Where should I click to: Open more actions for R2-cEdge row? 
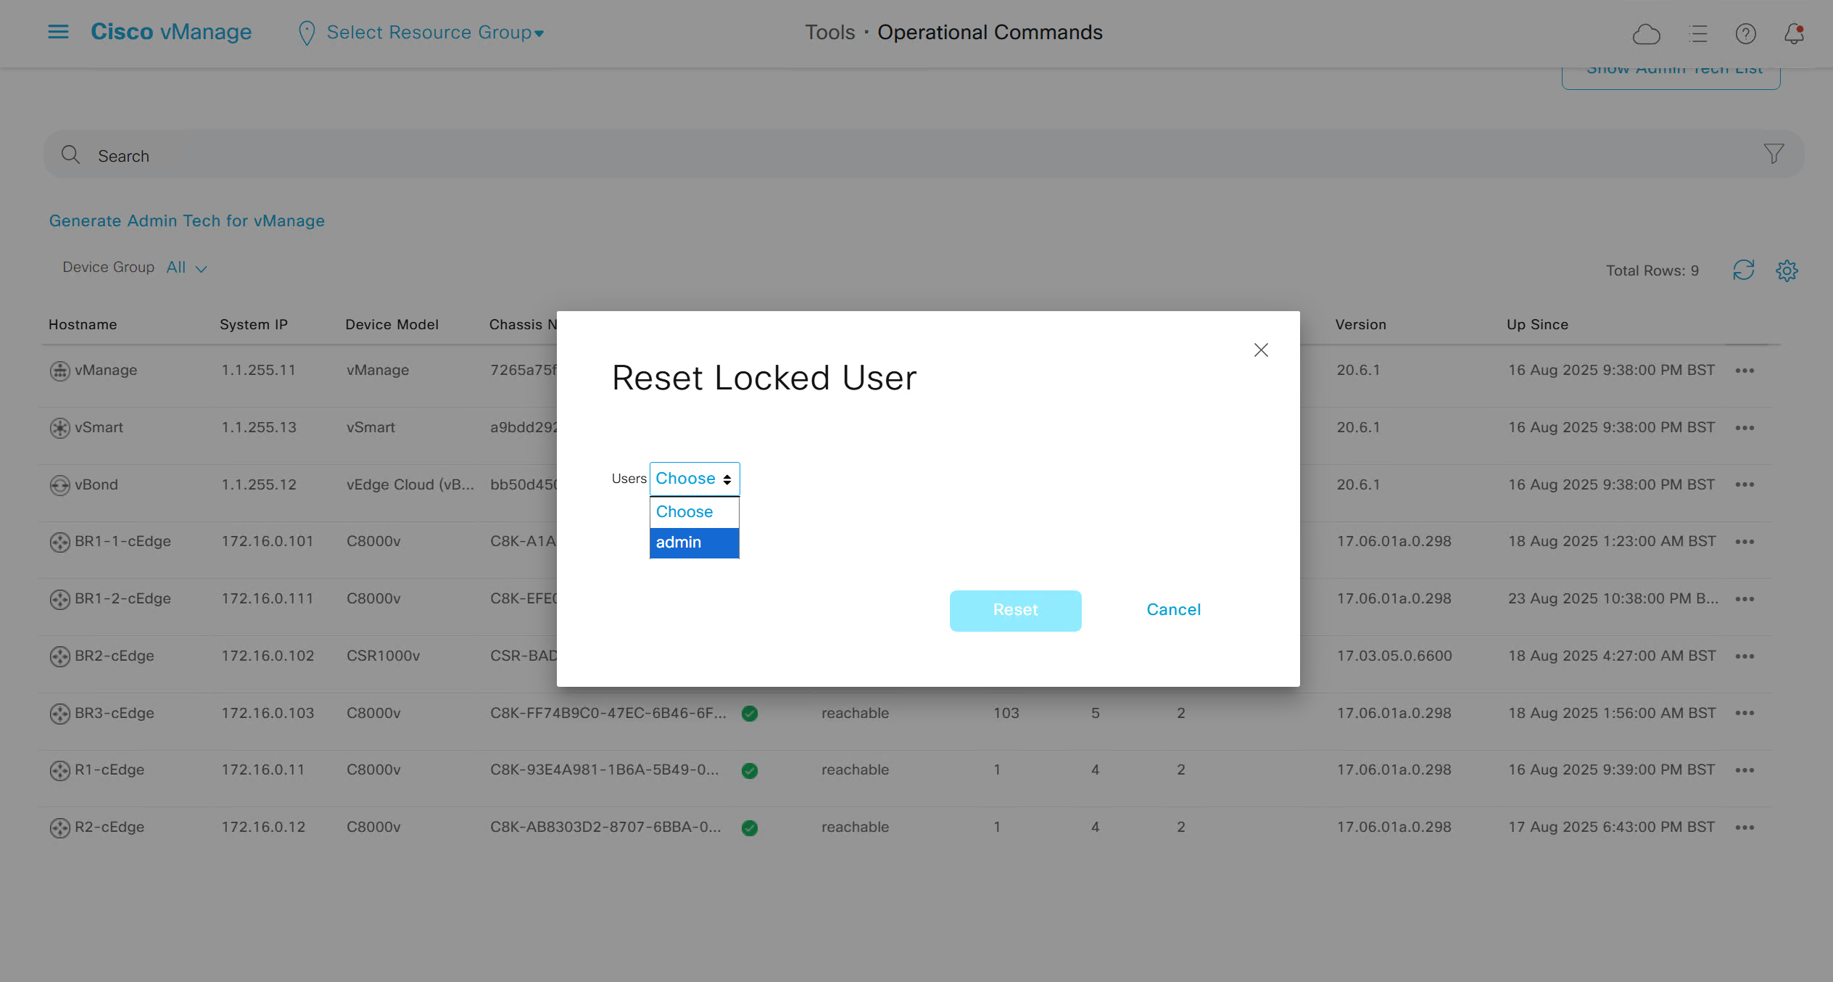click(x=1745, y=828)
